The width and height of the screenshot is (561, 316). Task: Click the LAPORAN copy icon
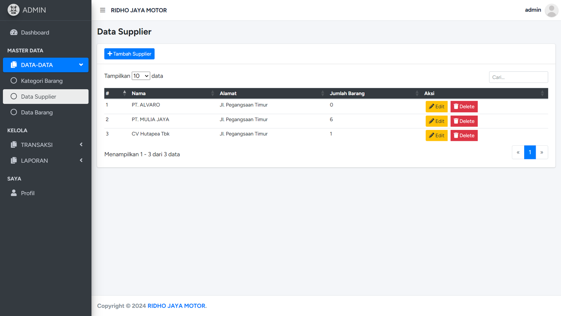click(14, 160)
